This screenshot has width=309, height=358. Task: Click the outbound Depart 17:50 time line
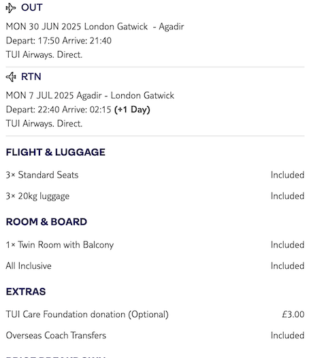point(59,41)
